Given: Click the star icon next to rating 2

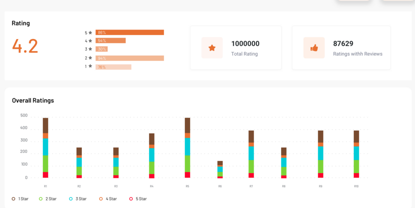Looking at the screenshot, I should point(90,57).
